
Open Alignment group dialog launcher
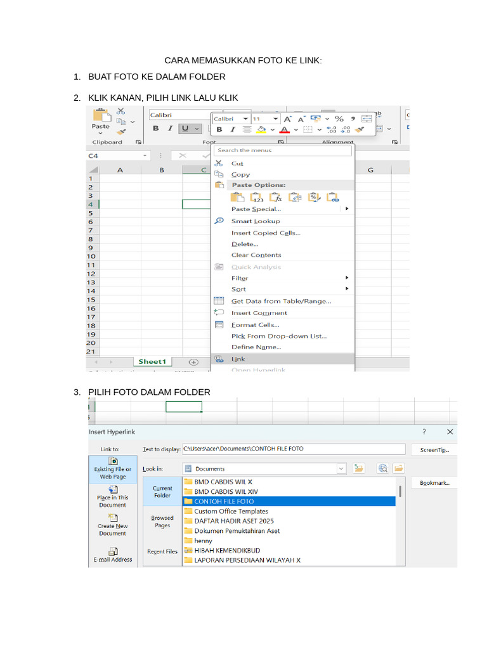pos(394,142)
